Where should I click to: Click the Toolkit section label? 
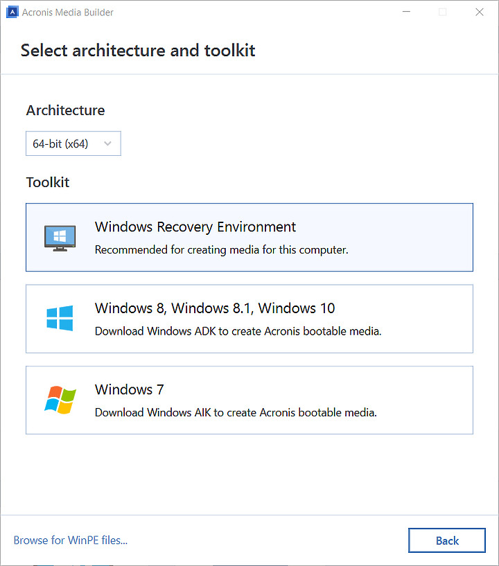pyautogui.click(x=48, y=182)
